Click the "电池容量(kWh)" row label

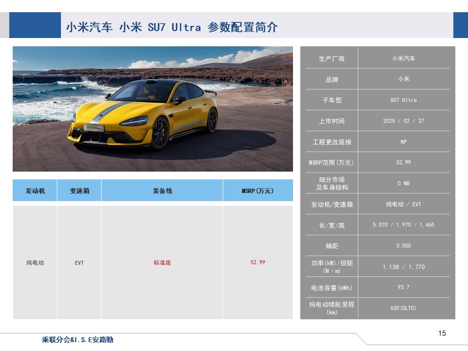[331, 288]
